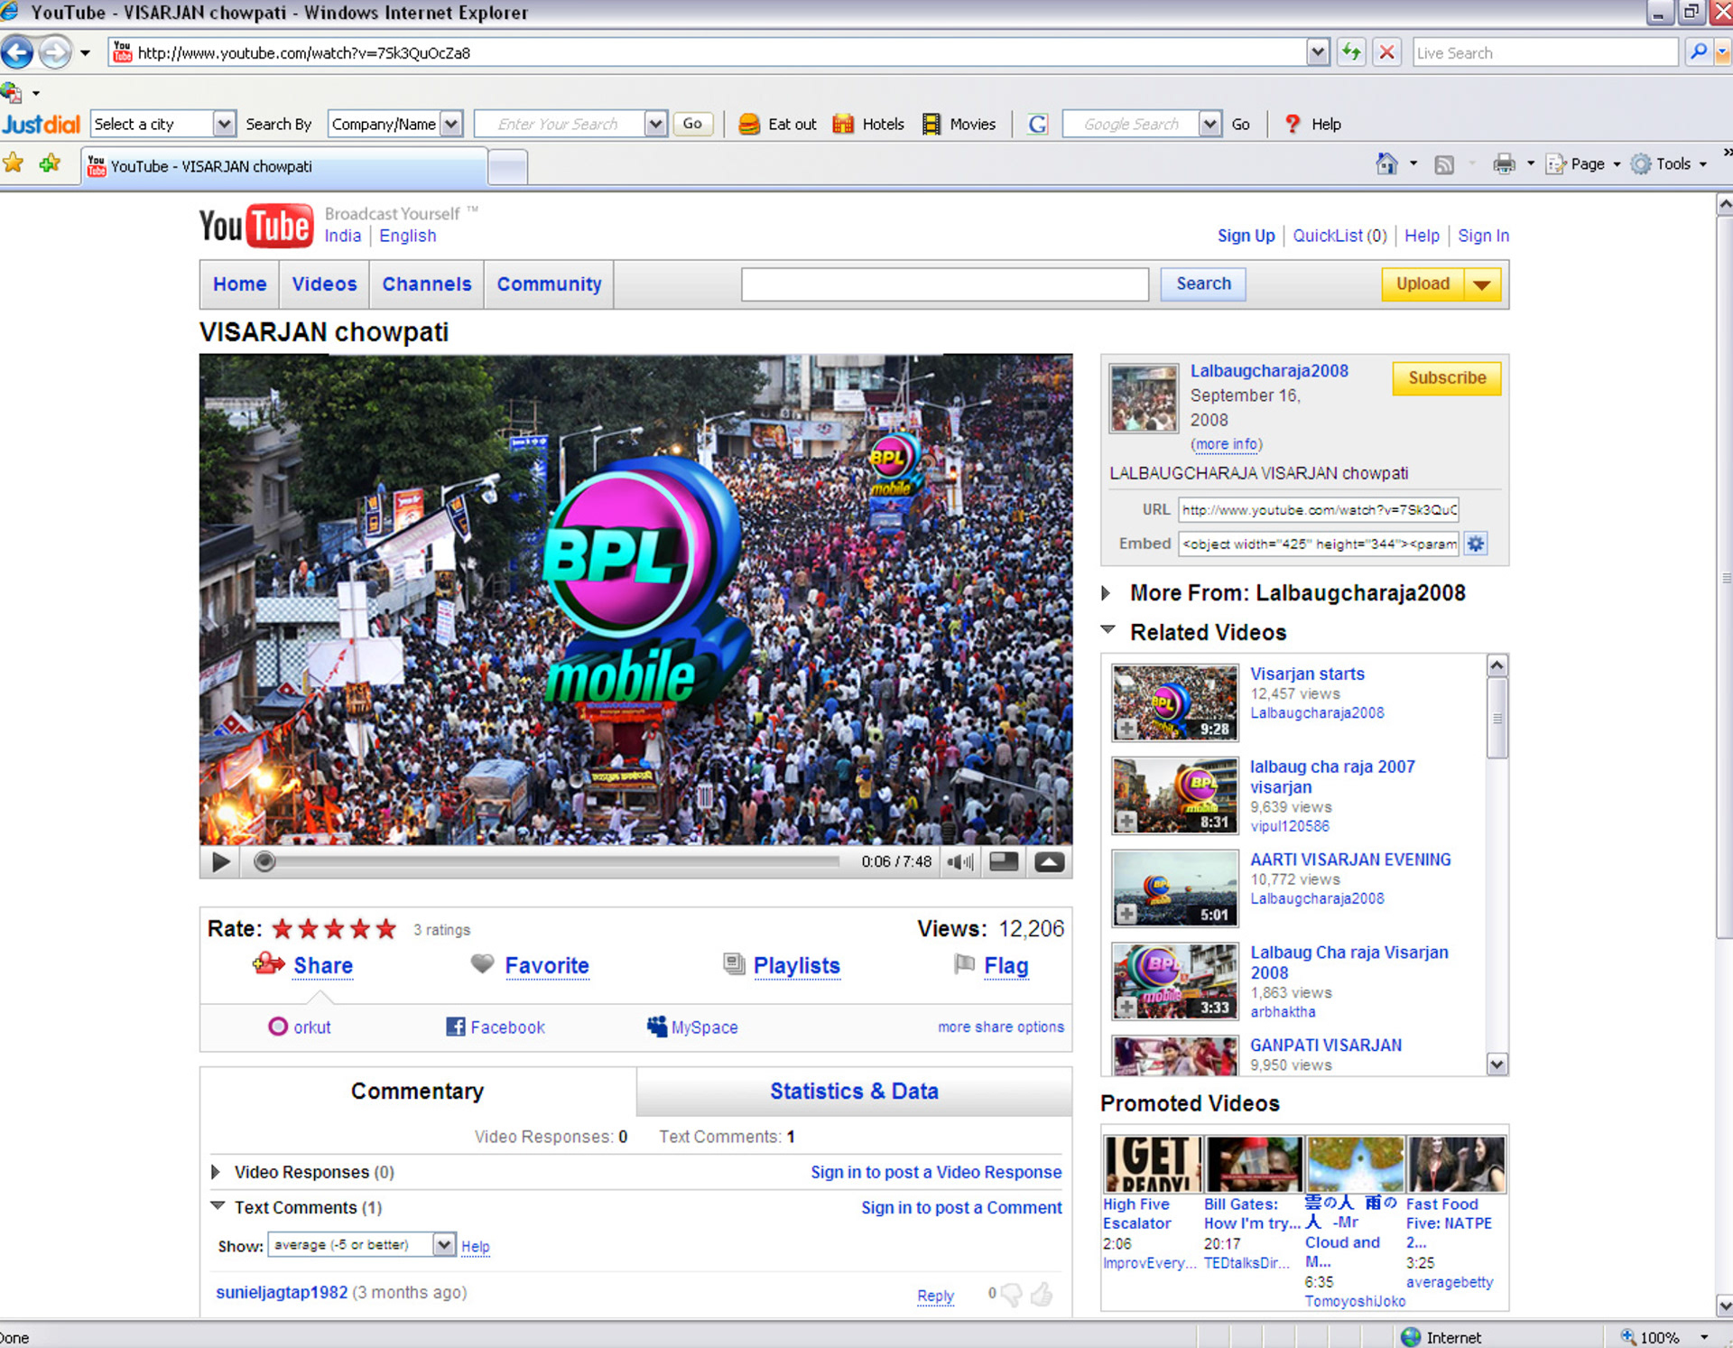
Task: Open the Home tab
Action: click(x=240, y=284)
